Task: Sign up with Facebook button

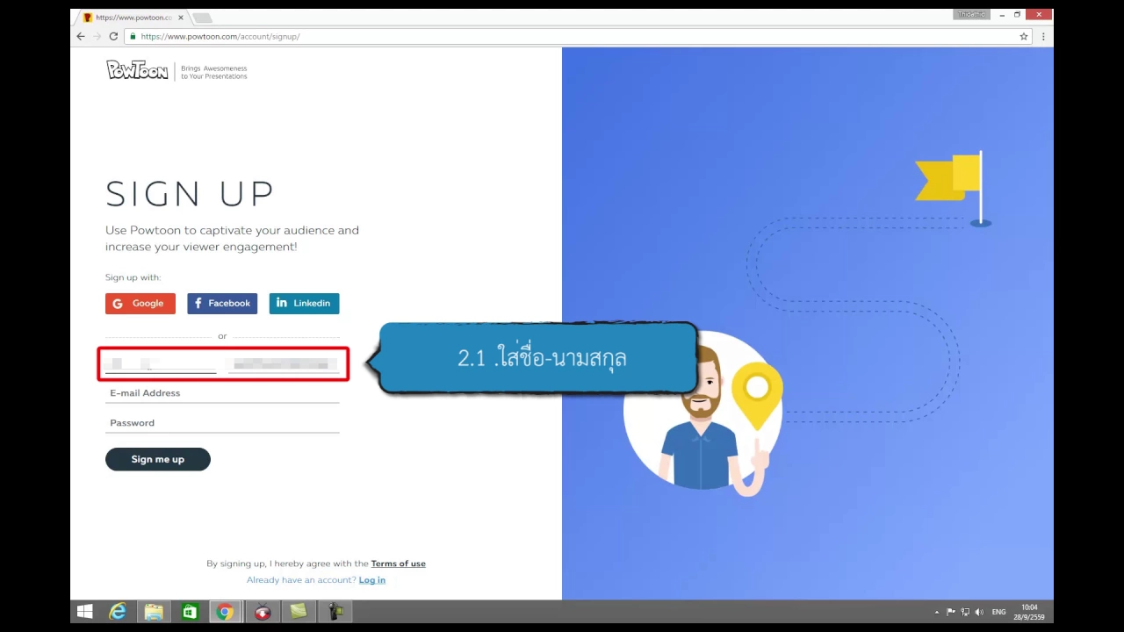Action: (x=222, y=304)
